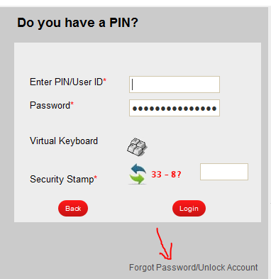This screenshot has height=279, width=271.
Task: Click the blue arrow of the refresh icon
Action: (x=138, y=168)
